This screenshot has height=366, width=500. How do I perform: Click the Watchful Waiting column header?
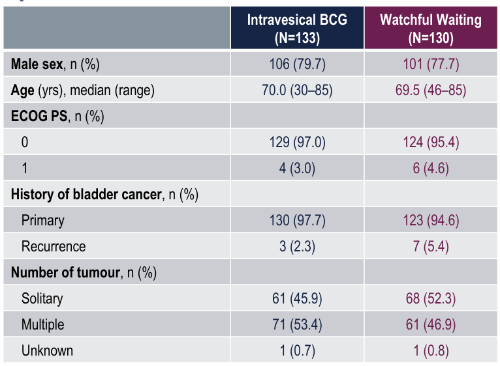(x=431, y=29)
